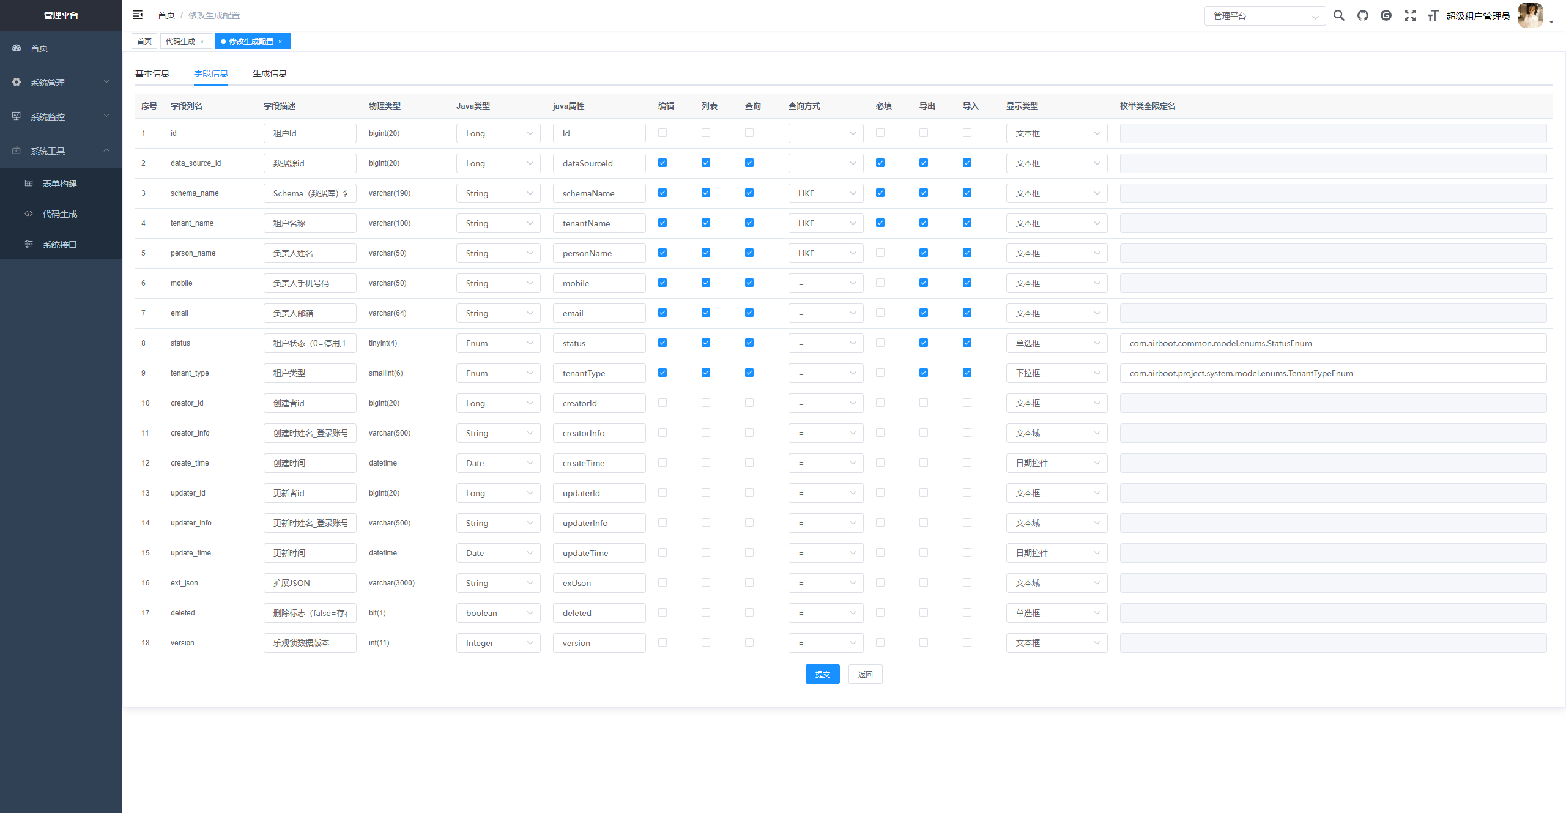The image size is (1566, 813).
Task: Click the Gitee source icon
Action: pyautogui.click(x=1386, y=15)
